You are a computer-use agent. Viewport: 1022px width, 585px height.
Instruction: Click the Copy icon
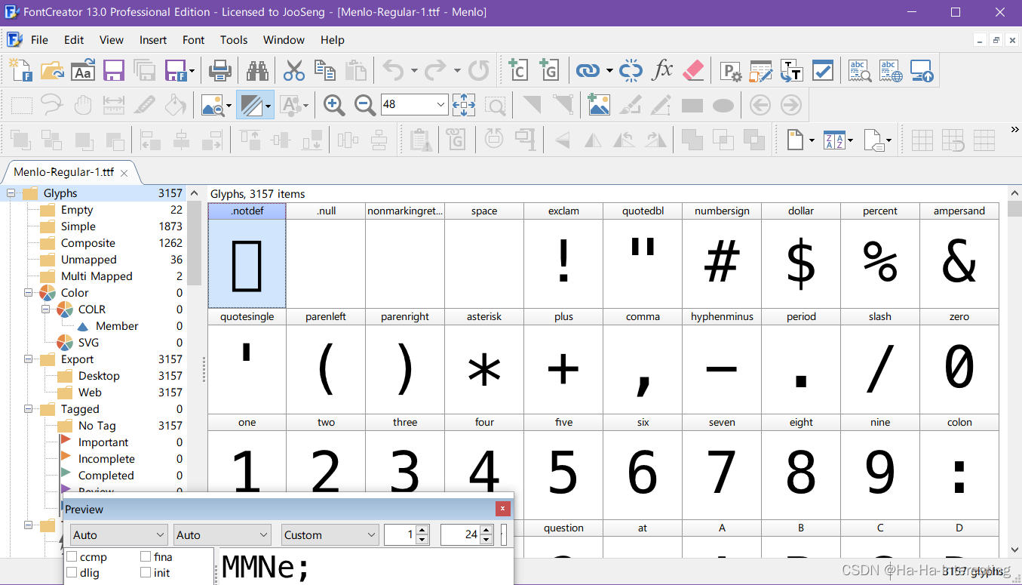[x=325, y=70]
